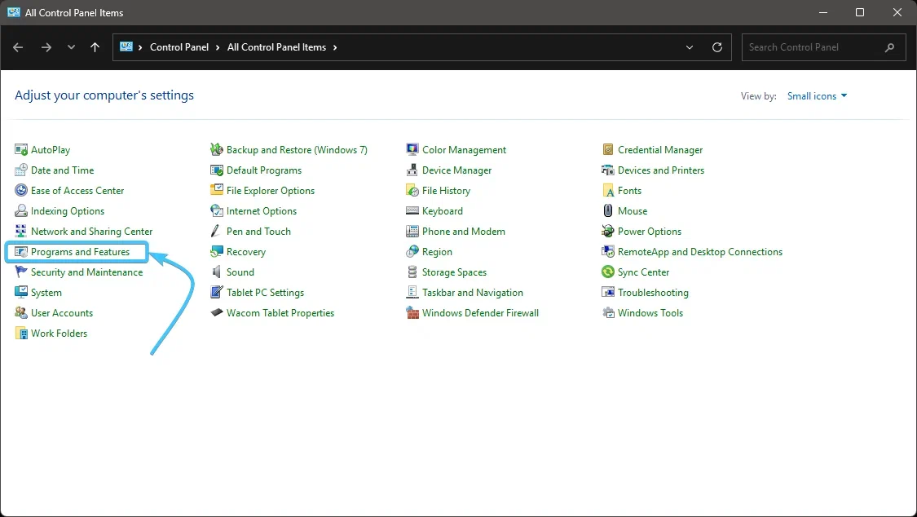Click the Sync Center green icon

click(607, 272)
